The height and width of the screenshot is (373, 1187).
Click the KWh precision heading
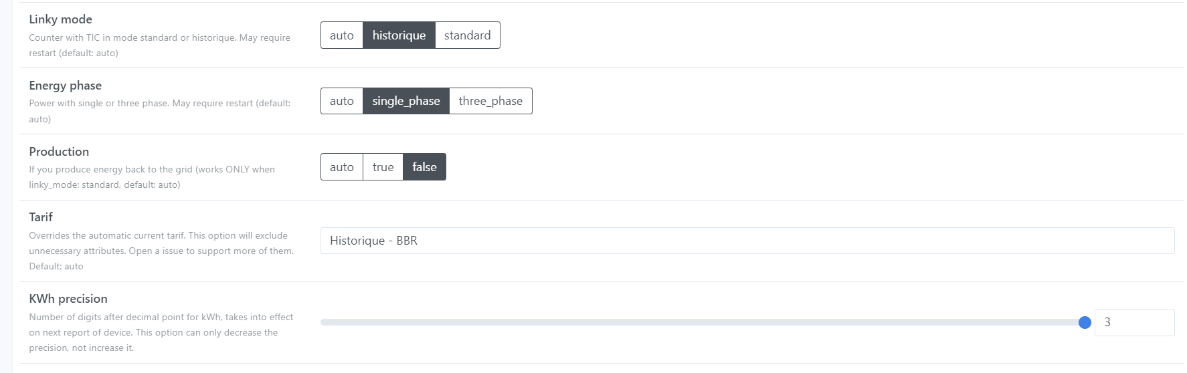(68, 299)
